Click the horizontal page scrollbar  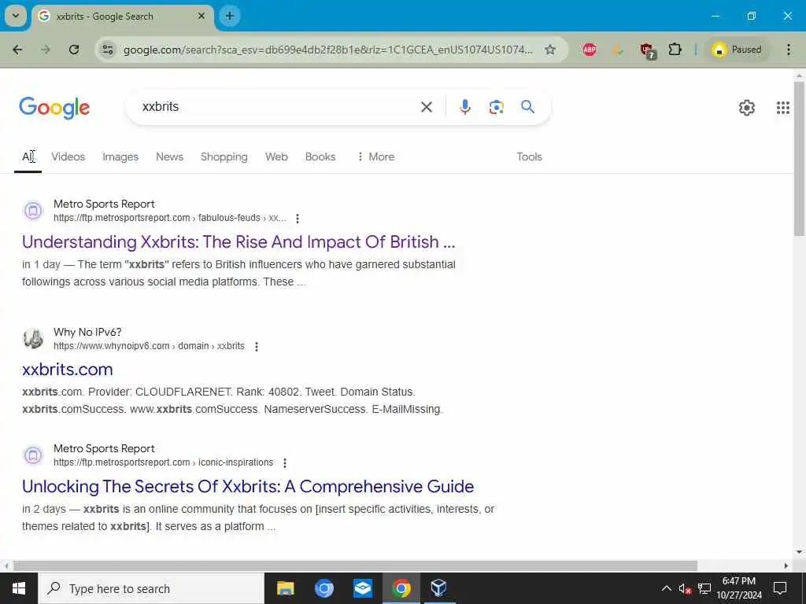[x=355, y=565]
